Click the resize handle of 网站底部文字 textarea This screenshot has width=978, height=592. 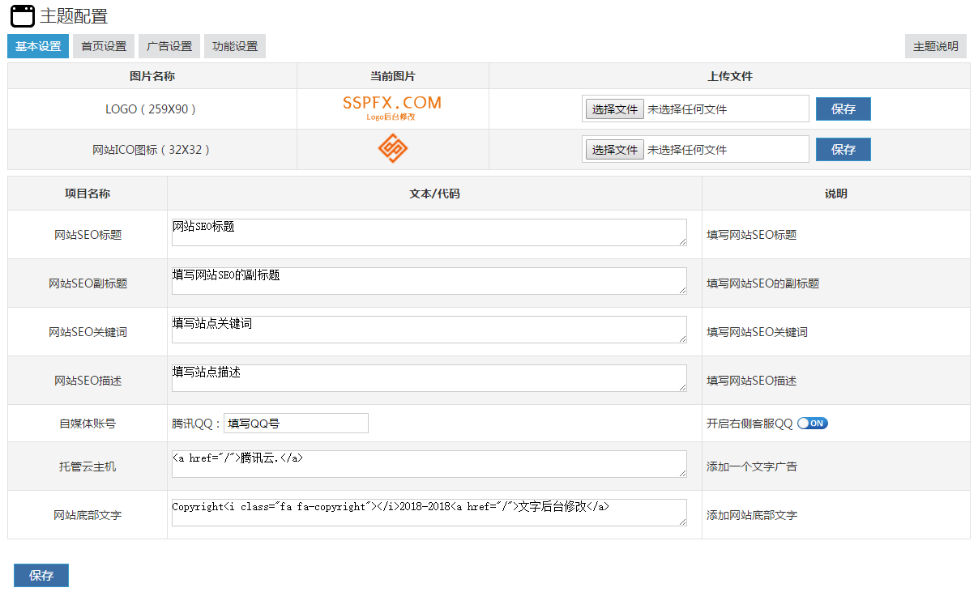coord(682,522)
